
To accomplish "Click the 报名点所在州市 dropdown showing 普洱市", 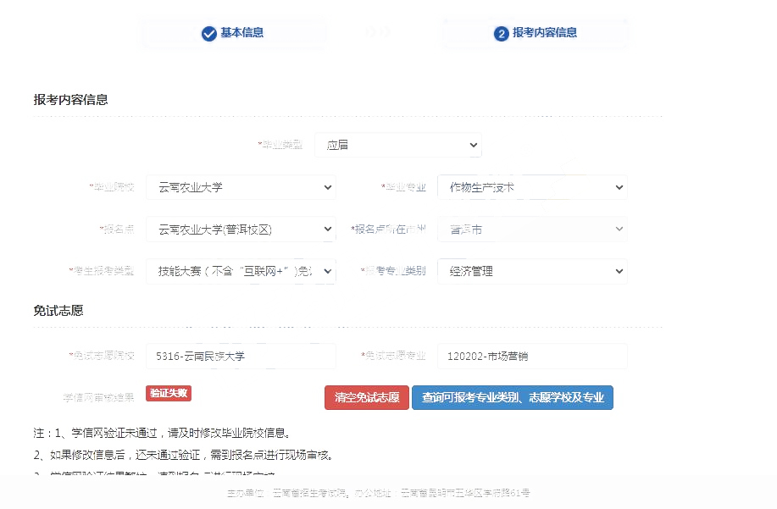I will 532,230.
